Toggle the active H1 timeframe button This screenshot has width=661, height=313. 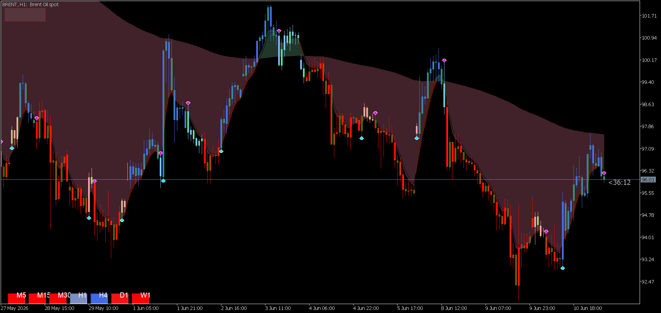coord(78,298)
